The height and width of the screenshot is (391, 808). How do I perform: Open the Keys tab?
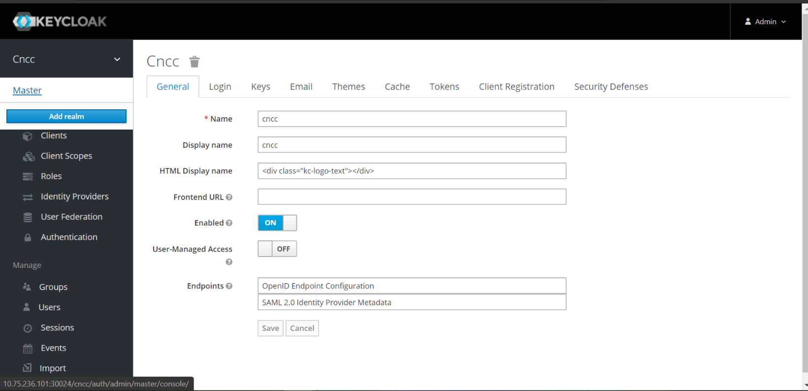pyautogui.click(x=260, y=87)
